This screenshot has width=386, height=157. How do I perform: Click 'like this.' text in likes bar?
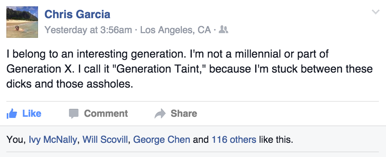[276, 140]
